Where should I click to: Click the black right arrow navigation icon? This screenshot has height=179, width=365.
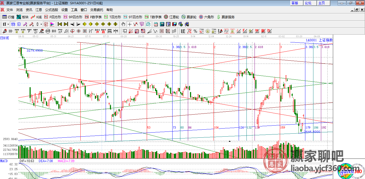pyautogui.click(x=78, y=24)
